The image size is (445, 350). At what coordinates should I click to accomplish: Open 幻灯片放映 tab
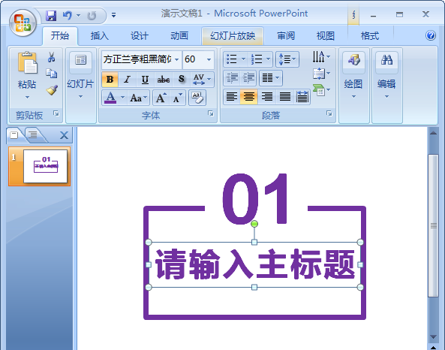tap(233, 36)
